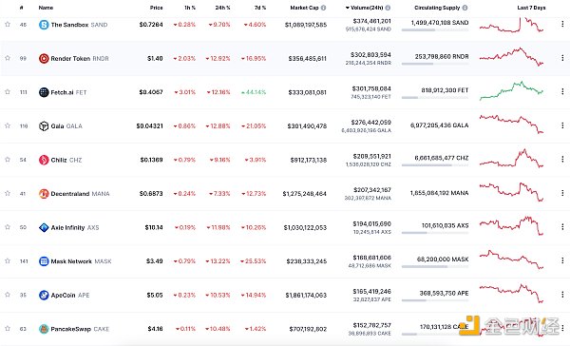Viewport: 570px width, 346px height.
Task: Toggle the watchlist star for Chiliz
Action: 8,160
